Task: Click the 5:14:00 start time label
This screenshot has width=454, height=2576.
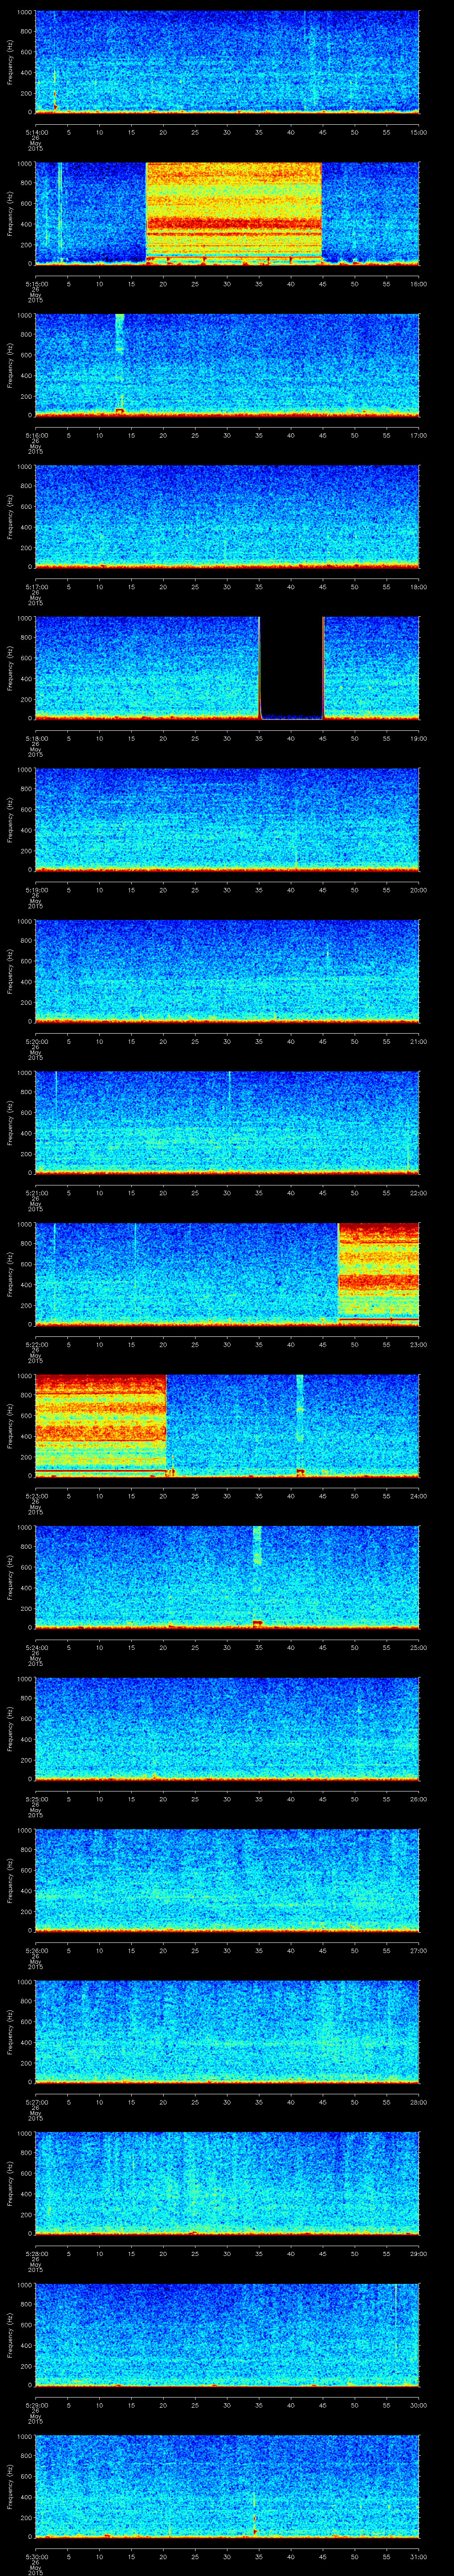Action: pos(36,131)
